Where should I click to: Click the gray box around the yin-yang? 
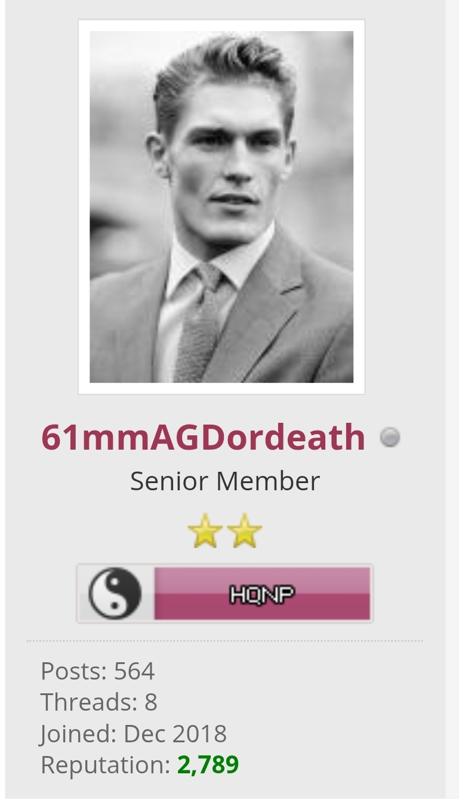click(x=115, y=594)
